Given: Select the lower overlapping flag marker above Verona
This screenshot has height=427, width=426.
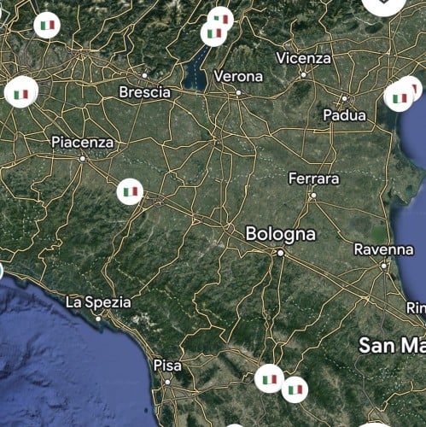Looking at the screenshot, I should coord(213,33).
